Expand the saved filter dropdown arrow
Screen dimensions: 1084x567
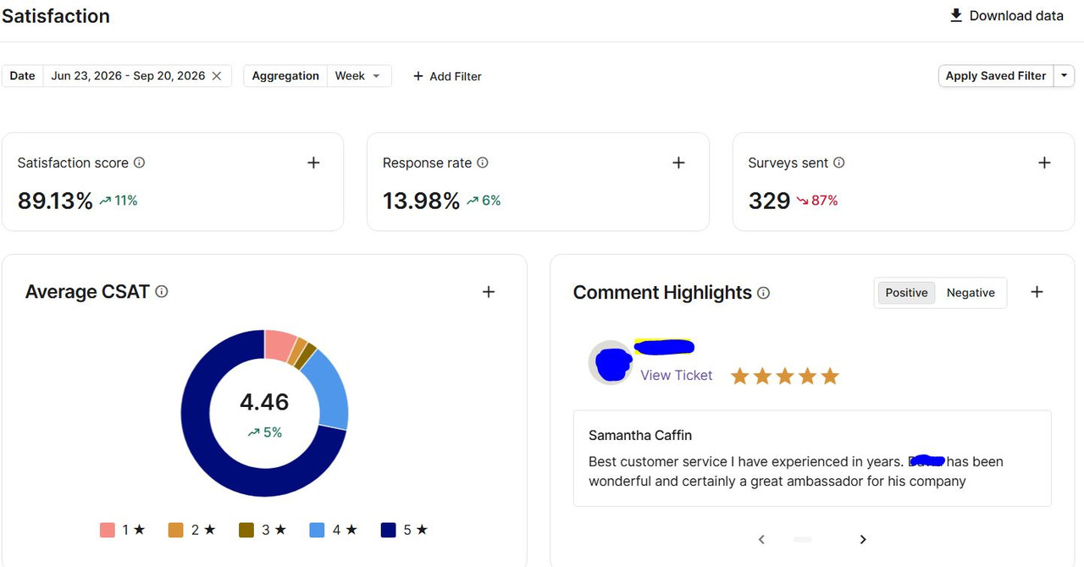(1064, 76)
